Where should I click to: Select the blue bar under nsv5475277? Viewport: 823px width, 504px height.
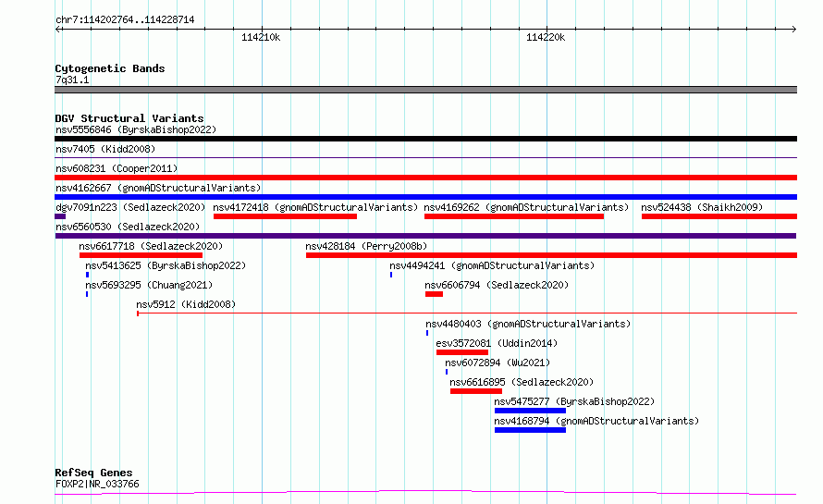[530, 411]
